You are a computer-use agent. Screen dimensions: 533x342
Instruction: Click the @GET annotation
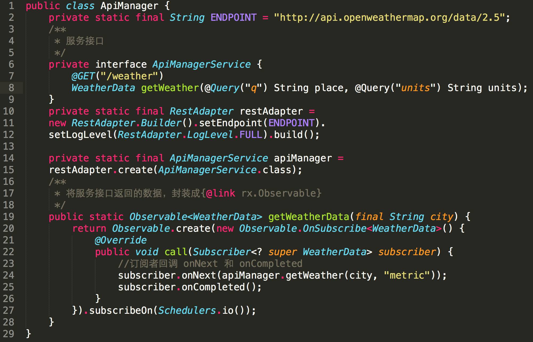(83, 76)
